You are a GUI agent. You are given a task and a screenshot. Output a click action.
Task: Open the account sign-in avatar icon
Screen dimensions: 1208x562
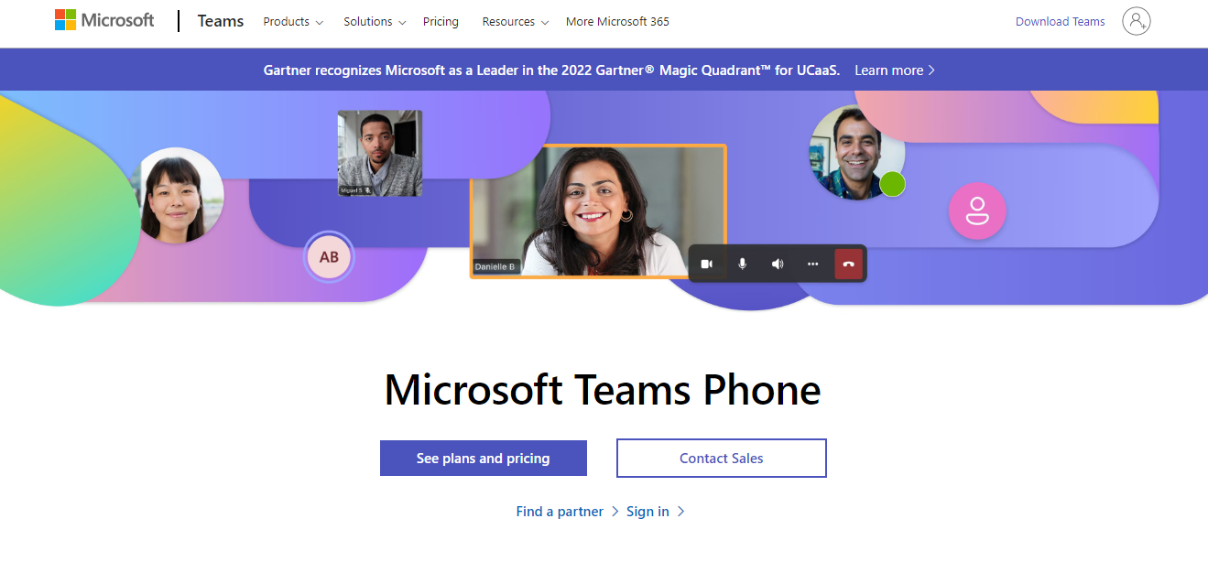click(1136, 21)
